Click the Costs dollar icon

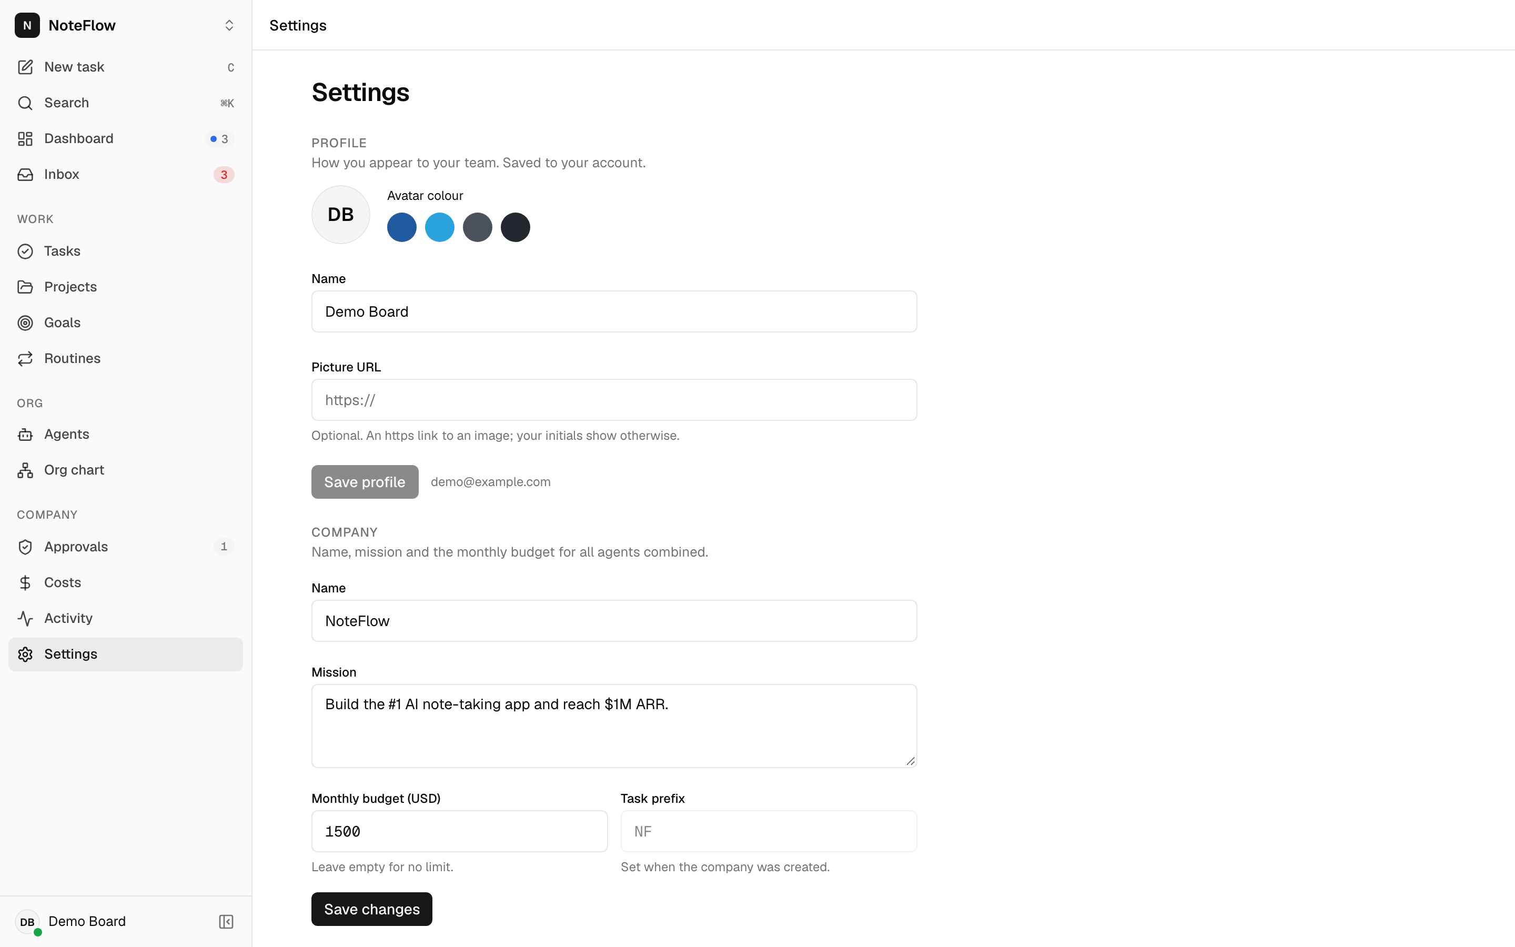point(25,582)
